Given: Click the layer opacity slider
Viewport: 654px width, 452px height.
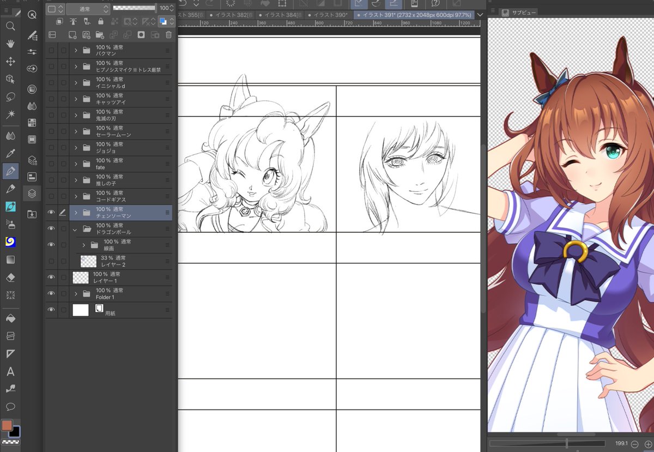Looking at the screenshot, I should (x=134, y=8).
